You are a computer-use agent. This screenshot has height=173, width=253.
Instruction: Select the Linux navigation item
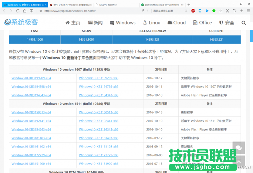[x=152, y=23]
